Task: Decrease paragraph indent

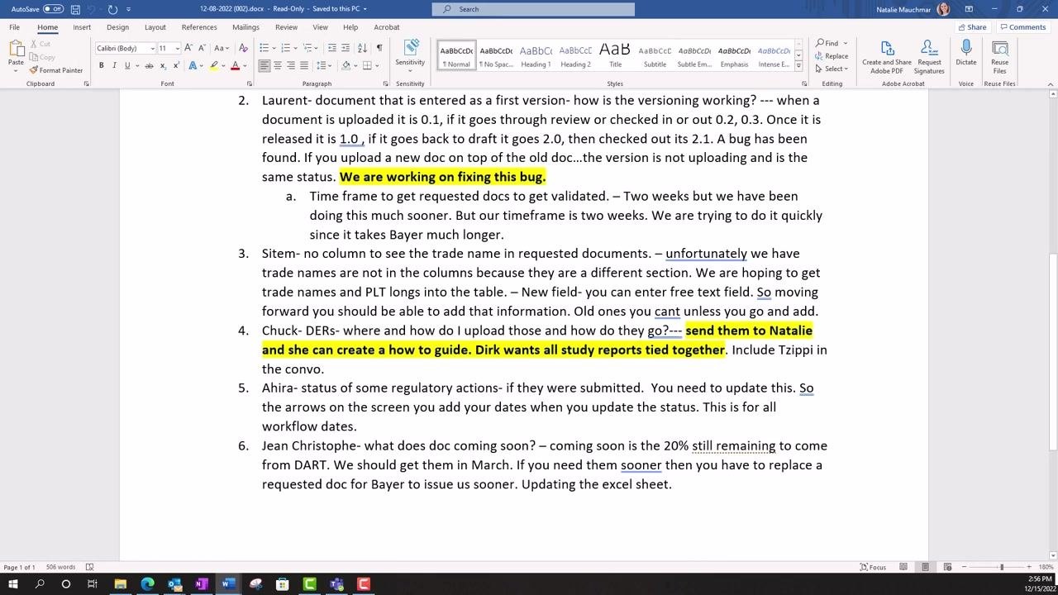Action: pos(331,48)
